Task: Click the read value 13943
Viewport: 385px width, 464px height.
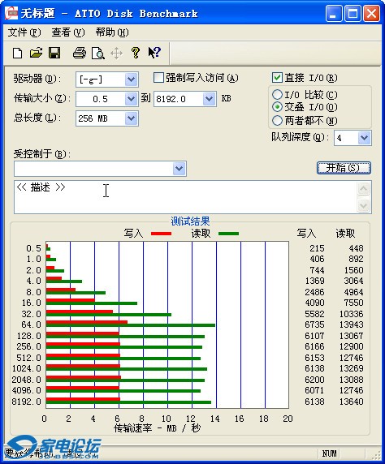Action: [351, 324]
